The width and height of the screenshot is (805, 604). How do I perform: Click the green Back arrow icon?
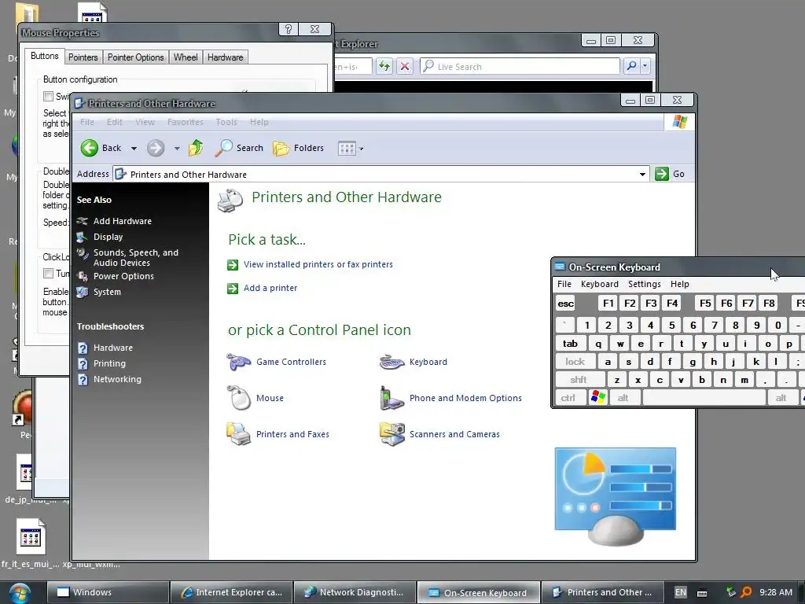click(90, 148)
